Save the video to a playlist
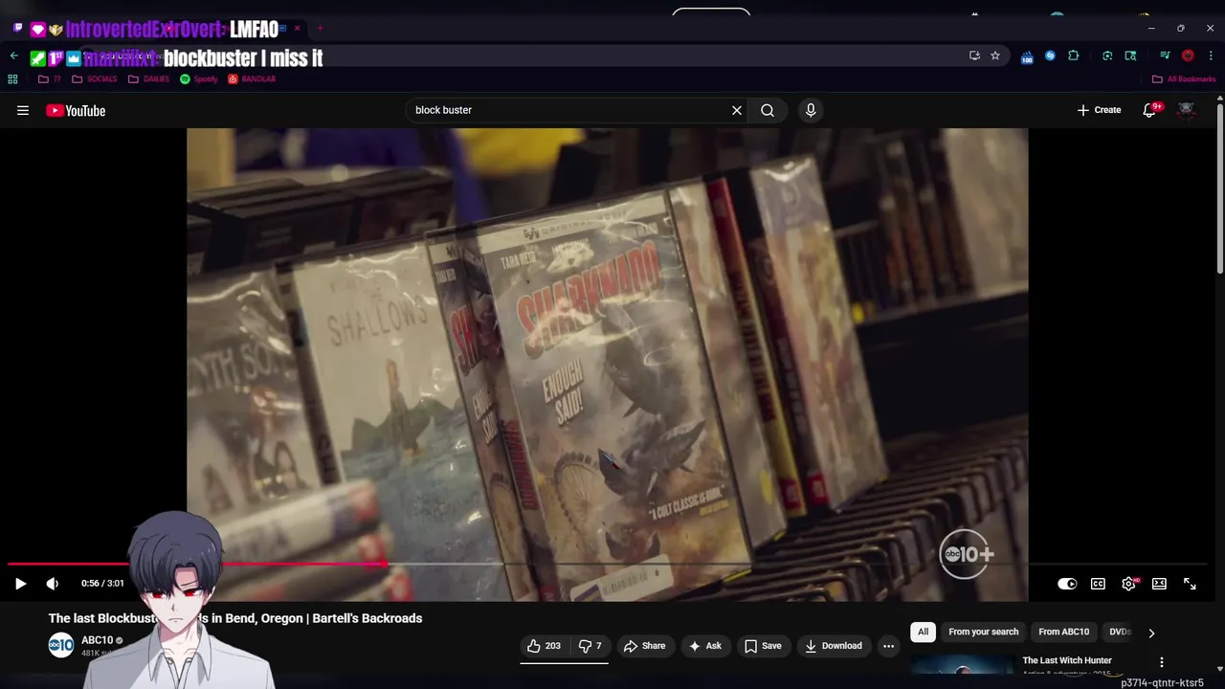Viewport: 1225px width, 689px height. [x=763, y=646]
